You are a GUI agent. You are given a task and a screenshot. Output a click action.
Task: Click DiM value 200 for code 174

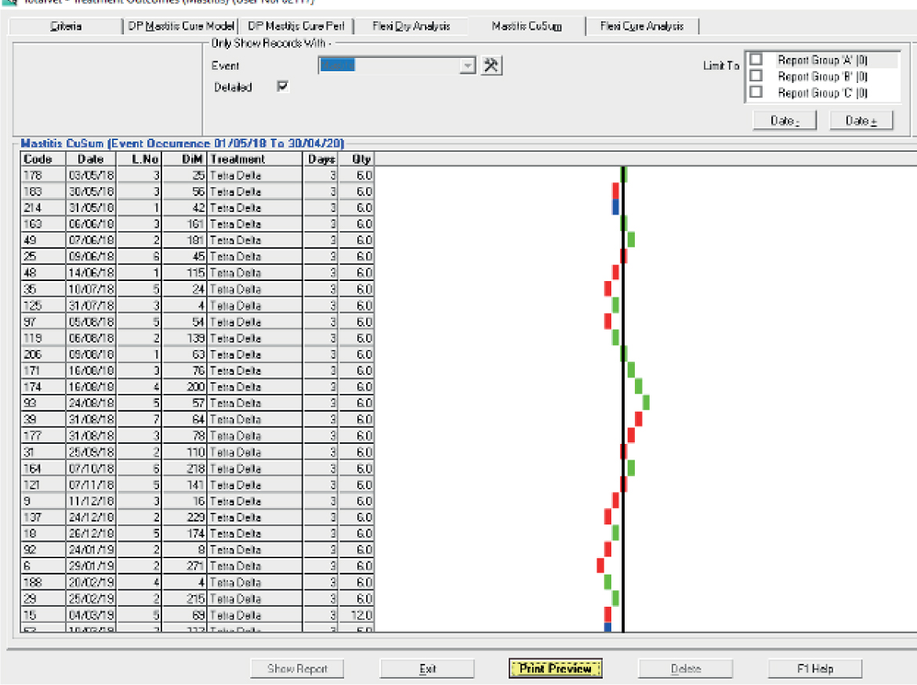pyautogui.click(x=185, y=387)
